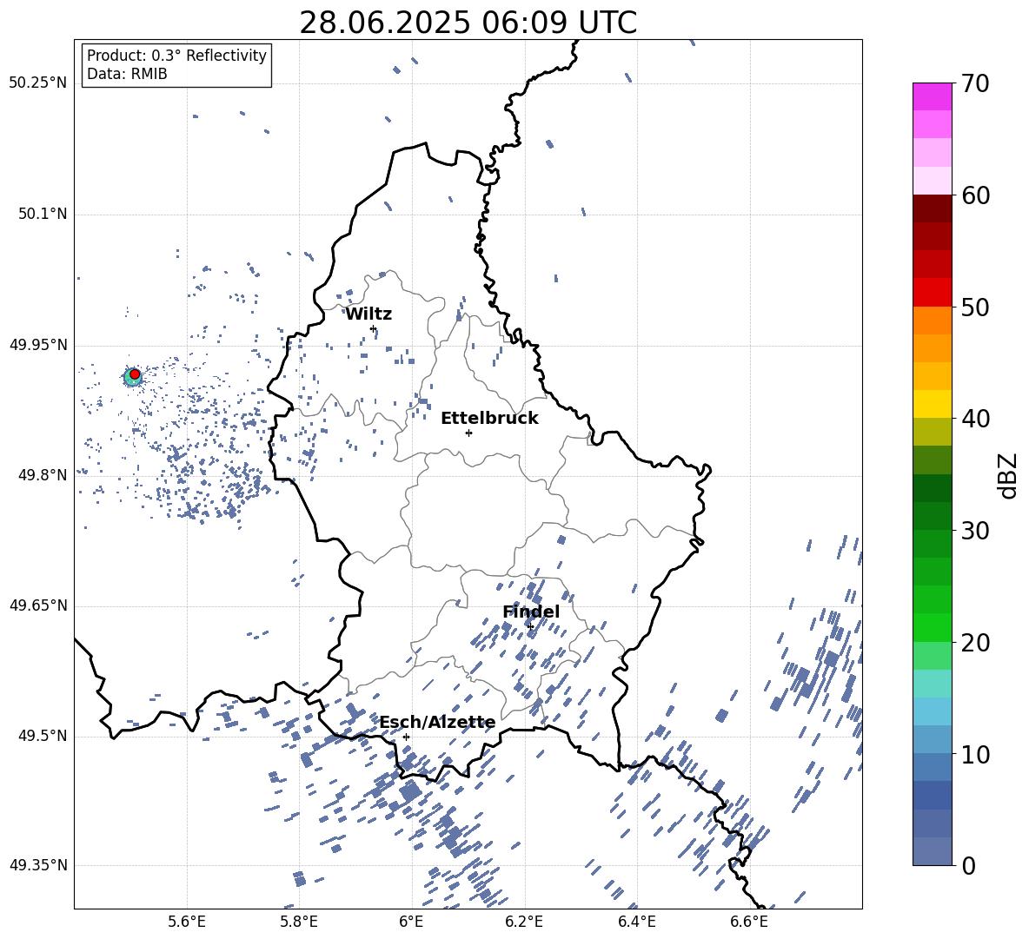Pick the orange colorbar swatch below 50
1029x939 pixels.
point(933,321)
